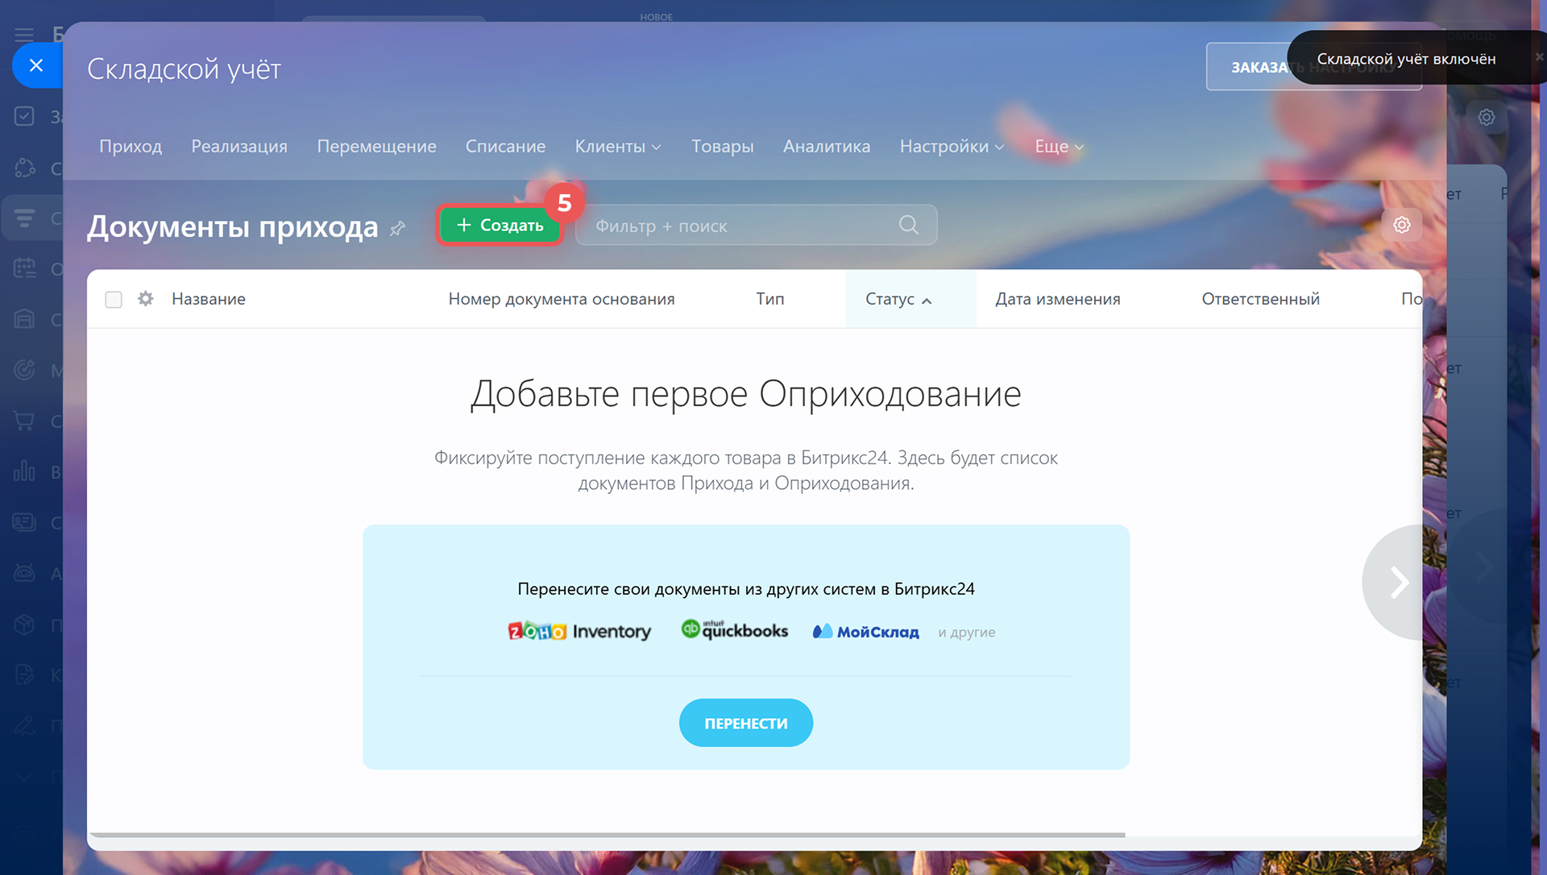The height and width of the screenshot is (875, 1547).
Task: Open the shopping cart icon in the left sidebar
Action: click(24, 421)
